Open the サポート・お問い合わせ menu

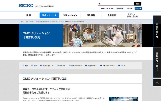(x=132, y=15)
